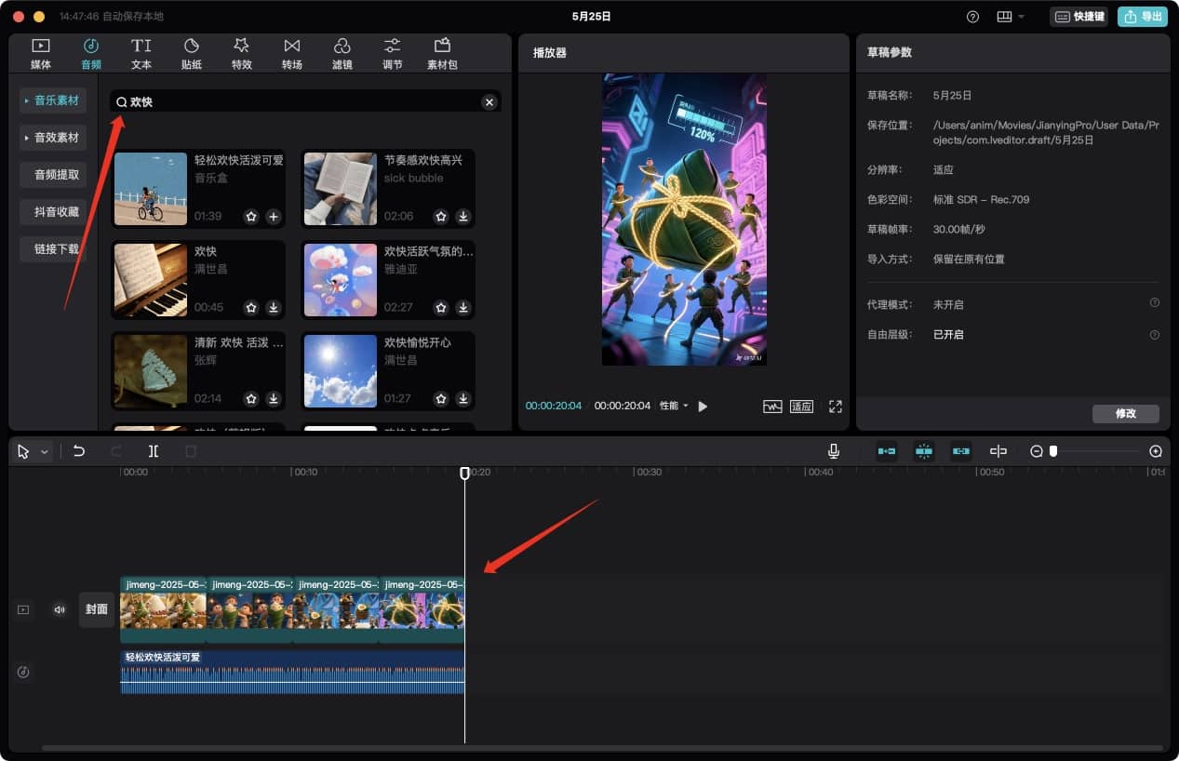Download the 雅迪亚 track
Viewport: 1179px width, 761px height.
pos(463,308)
